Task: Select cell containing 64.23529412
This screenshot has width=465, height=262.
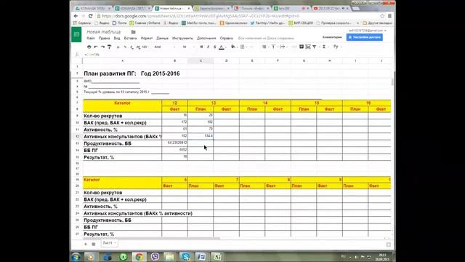Action: click(174, 143)
